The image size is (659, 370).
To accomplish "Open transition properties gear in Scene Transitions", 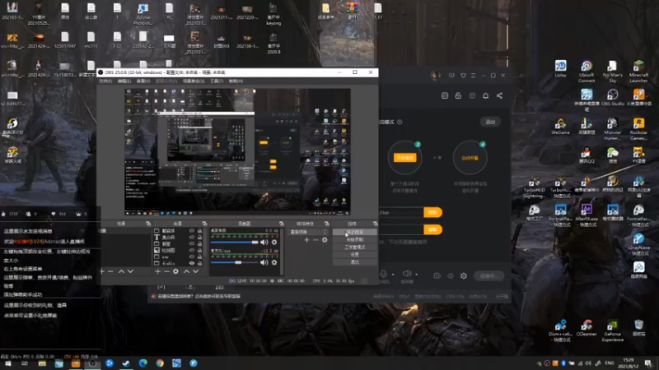I will click(x=325, y=240).
